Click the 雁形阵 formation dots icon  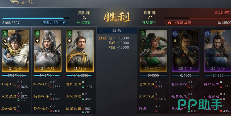(x=150, y=17)
